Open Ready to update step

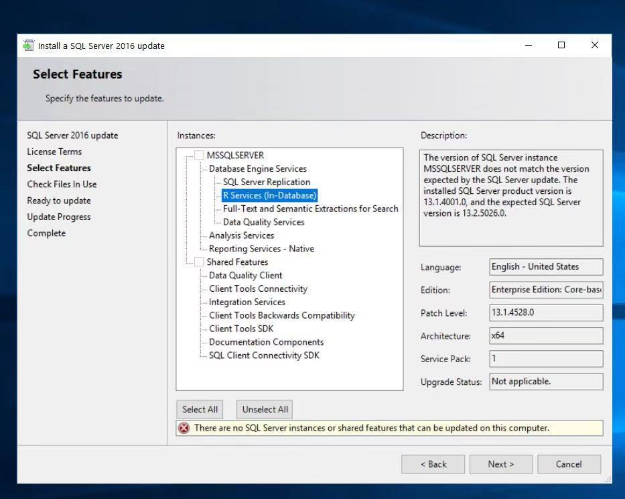point(59,201)
